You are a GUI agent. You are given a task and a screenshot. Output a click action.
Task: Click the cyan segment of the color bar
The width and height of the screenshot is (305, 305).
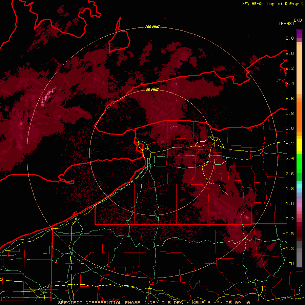[299, 186]
